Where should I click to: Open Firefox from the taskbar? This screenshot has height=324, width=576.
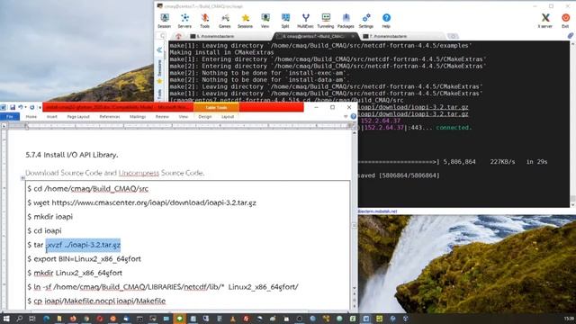coord(73,319)
